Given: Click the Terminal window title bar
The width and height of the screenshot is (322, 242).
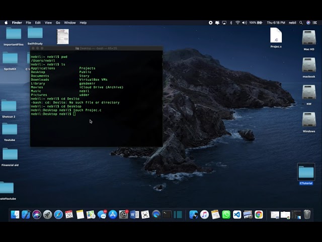Looking at the screenshot, I should [97, 48].
